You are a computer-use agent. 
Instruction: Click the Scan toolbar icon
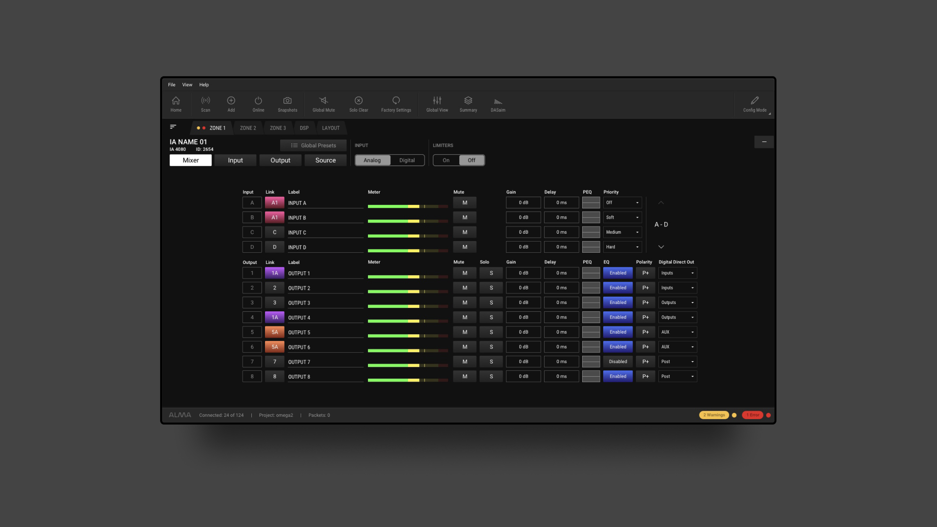point(205,103)
